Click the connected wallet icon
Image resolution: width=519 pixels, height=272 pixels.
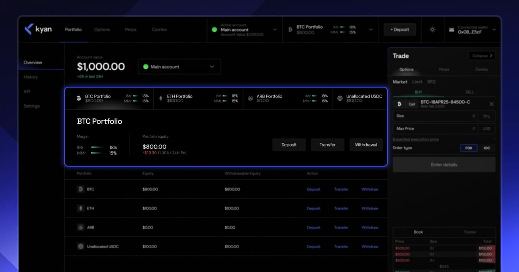pos(452,30)
